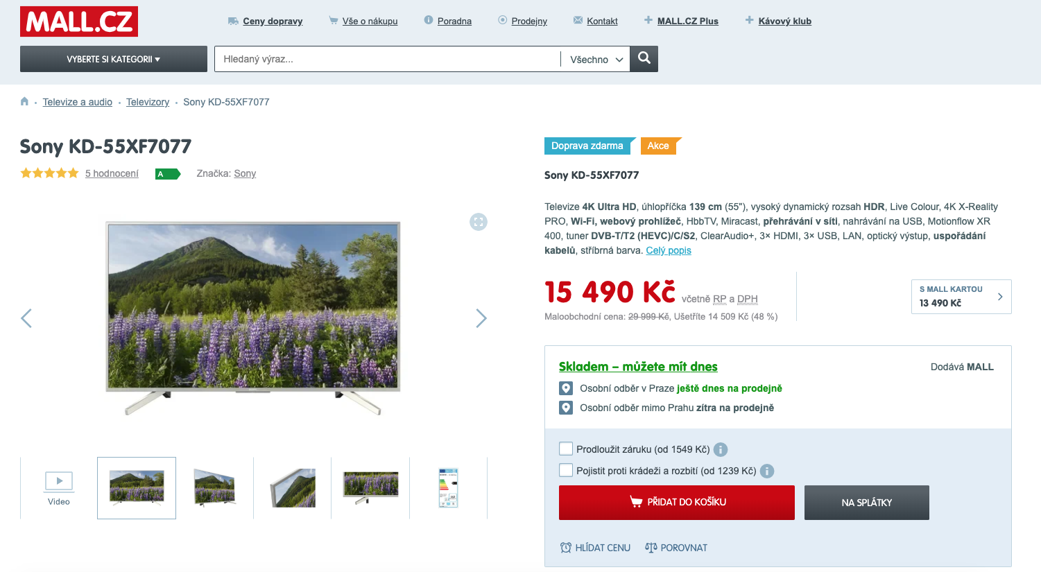Click the delivery truck icon by Ceny dopravy

point(233,21)
